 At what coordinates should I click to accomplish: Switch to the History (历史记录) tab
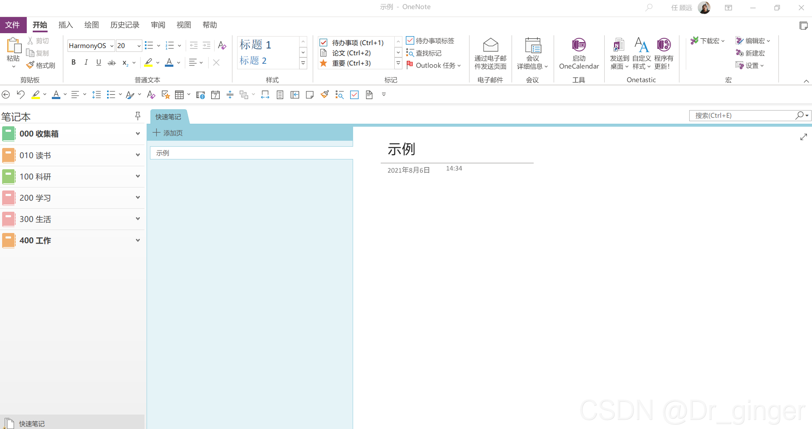(125, 25)
